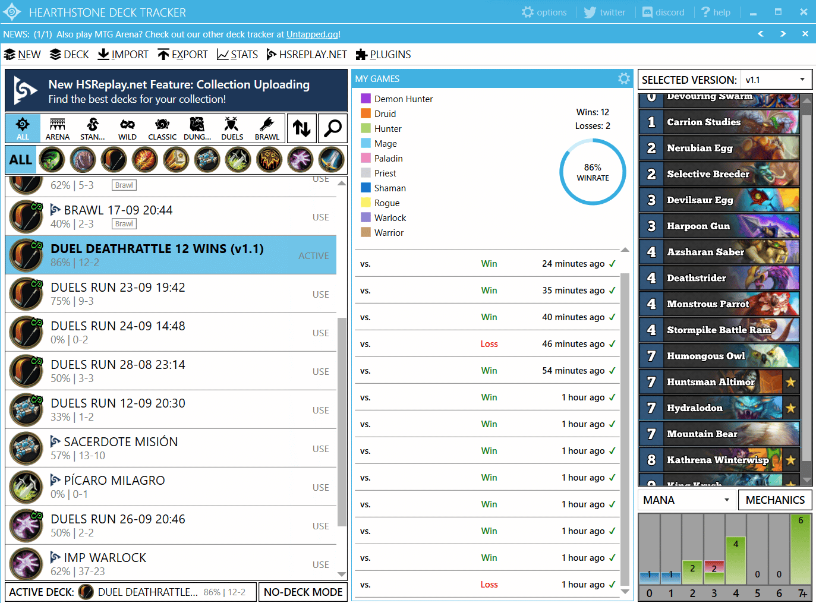Filter by Priest class icon

click(207, 160)
